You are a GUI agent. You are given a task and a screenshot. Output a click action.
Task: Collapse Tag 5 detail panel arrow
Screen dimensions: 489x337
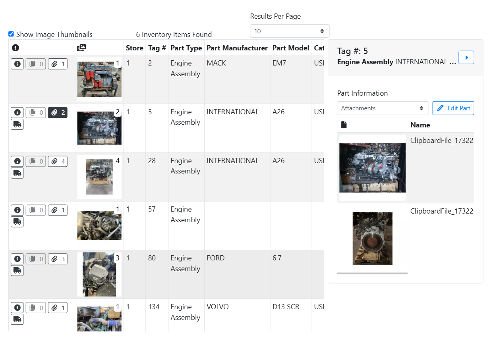coord(466,58)
